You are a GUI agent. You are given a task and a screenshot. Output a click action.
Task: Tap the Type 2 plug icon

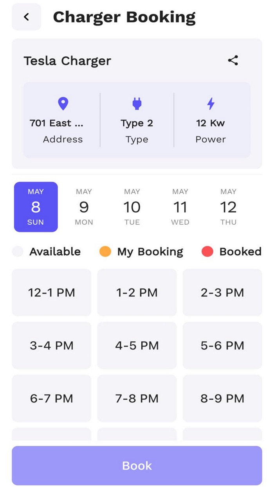point(137,104)
